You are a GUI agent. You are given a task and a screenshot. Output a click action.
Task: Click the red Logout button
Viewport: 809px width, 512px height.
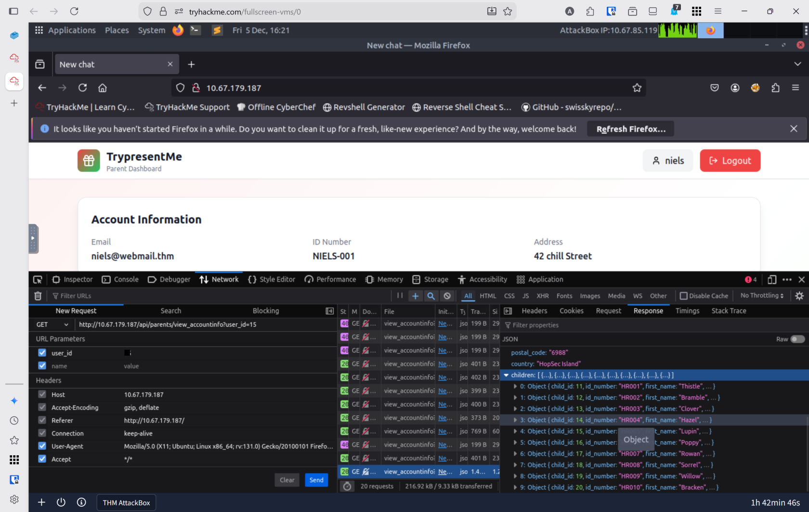730,161
